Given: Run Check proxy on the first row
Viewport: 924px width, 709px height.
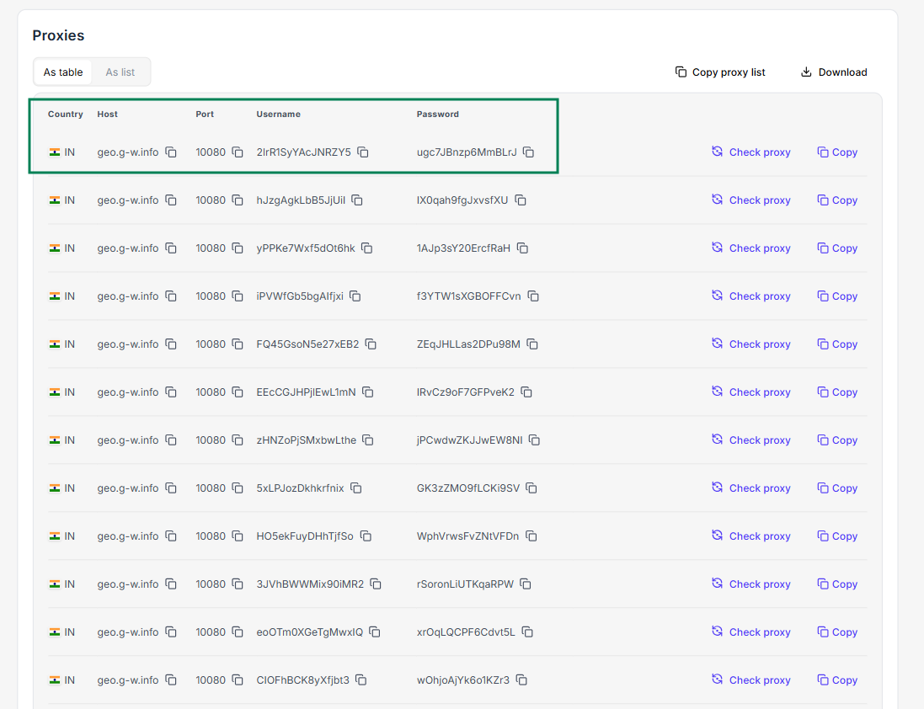Looking at the screenshot, I should point(750,152).
